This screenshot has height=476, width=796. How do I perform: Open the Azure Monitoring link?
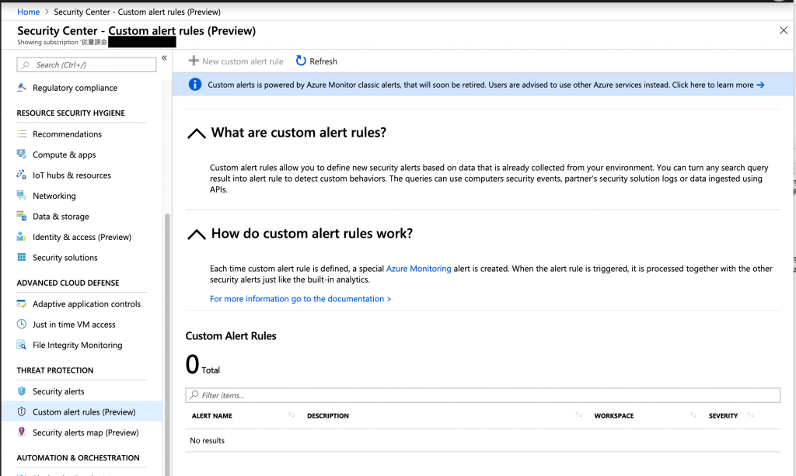[418, 268]
